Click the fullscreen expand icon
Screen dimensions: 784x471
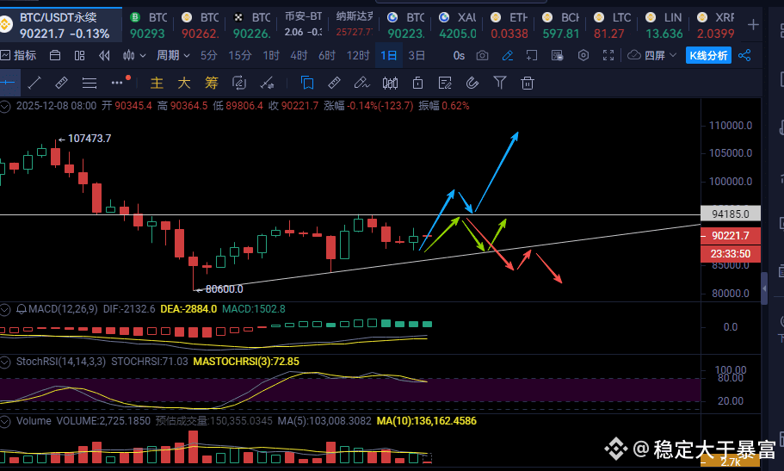[609, 56]
